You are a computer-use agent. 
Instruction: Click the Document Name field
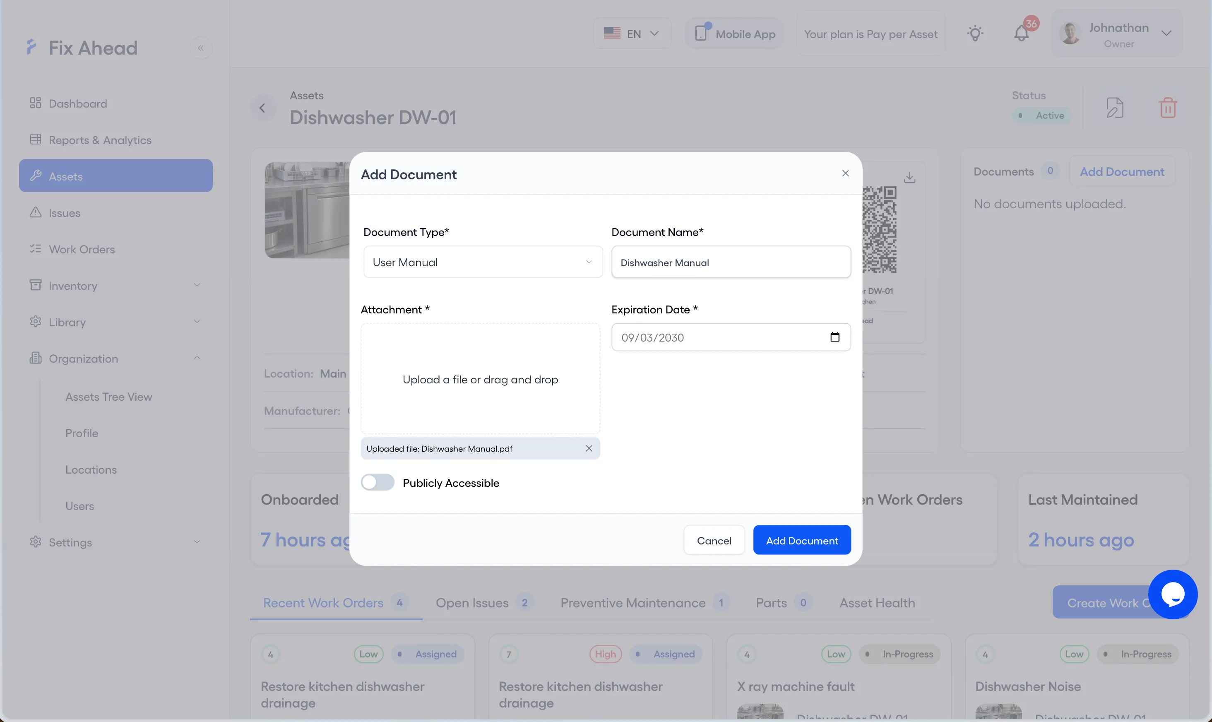pyautogui.click(x=731, y=262)
